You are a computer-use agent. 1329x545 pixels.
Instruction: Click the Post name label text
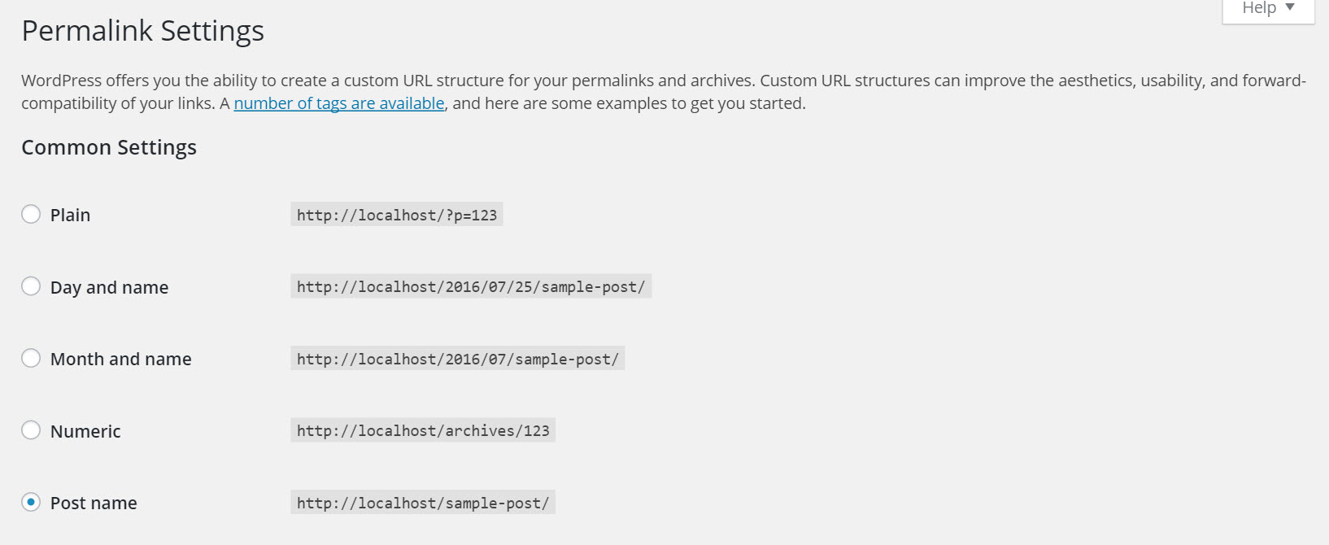pyautogui.click(x=93, y=503)
